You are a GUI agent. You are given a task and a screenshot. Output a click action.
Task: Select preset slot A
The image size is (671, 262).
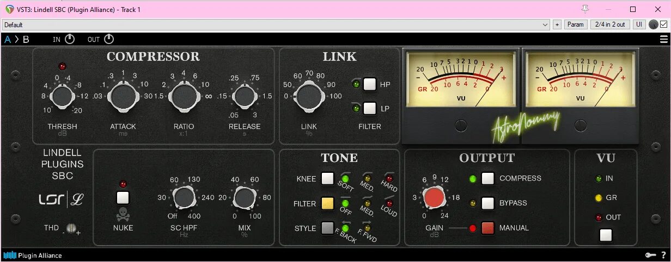8,39
